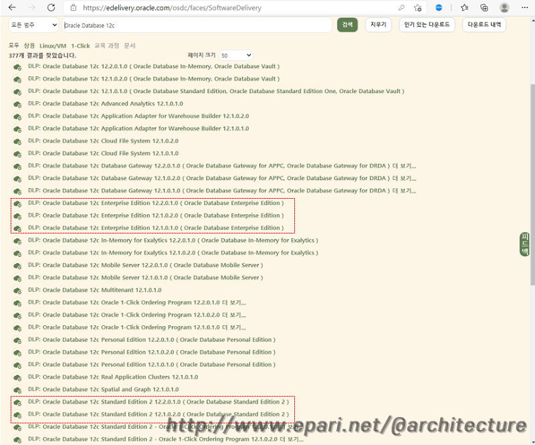The height and width of the screenshot is (445, 535).
Task: Click download icon for Multitenant 12.1.0.1.0
Action: [17, 290]
